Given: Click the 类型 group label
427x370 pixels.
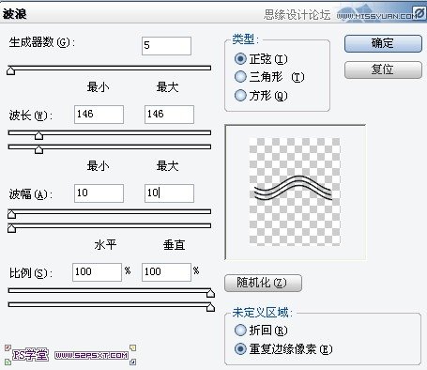Looking at the screenshot, I should click(x=245, y=39).
